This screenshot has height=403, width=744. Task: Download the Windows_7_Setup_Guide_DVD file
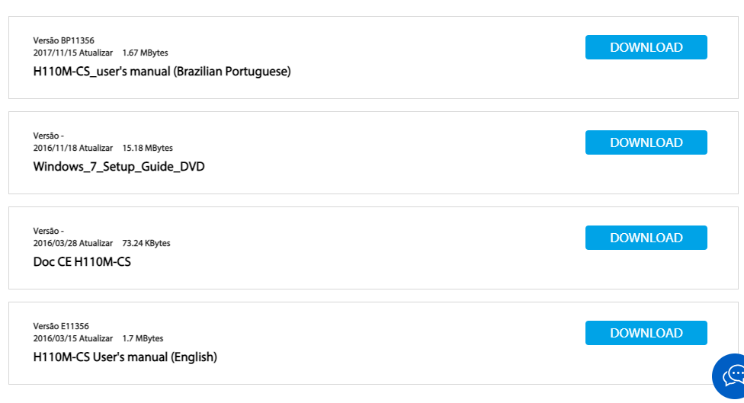pyautogui.click(x=646, y=142)
